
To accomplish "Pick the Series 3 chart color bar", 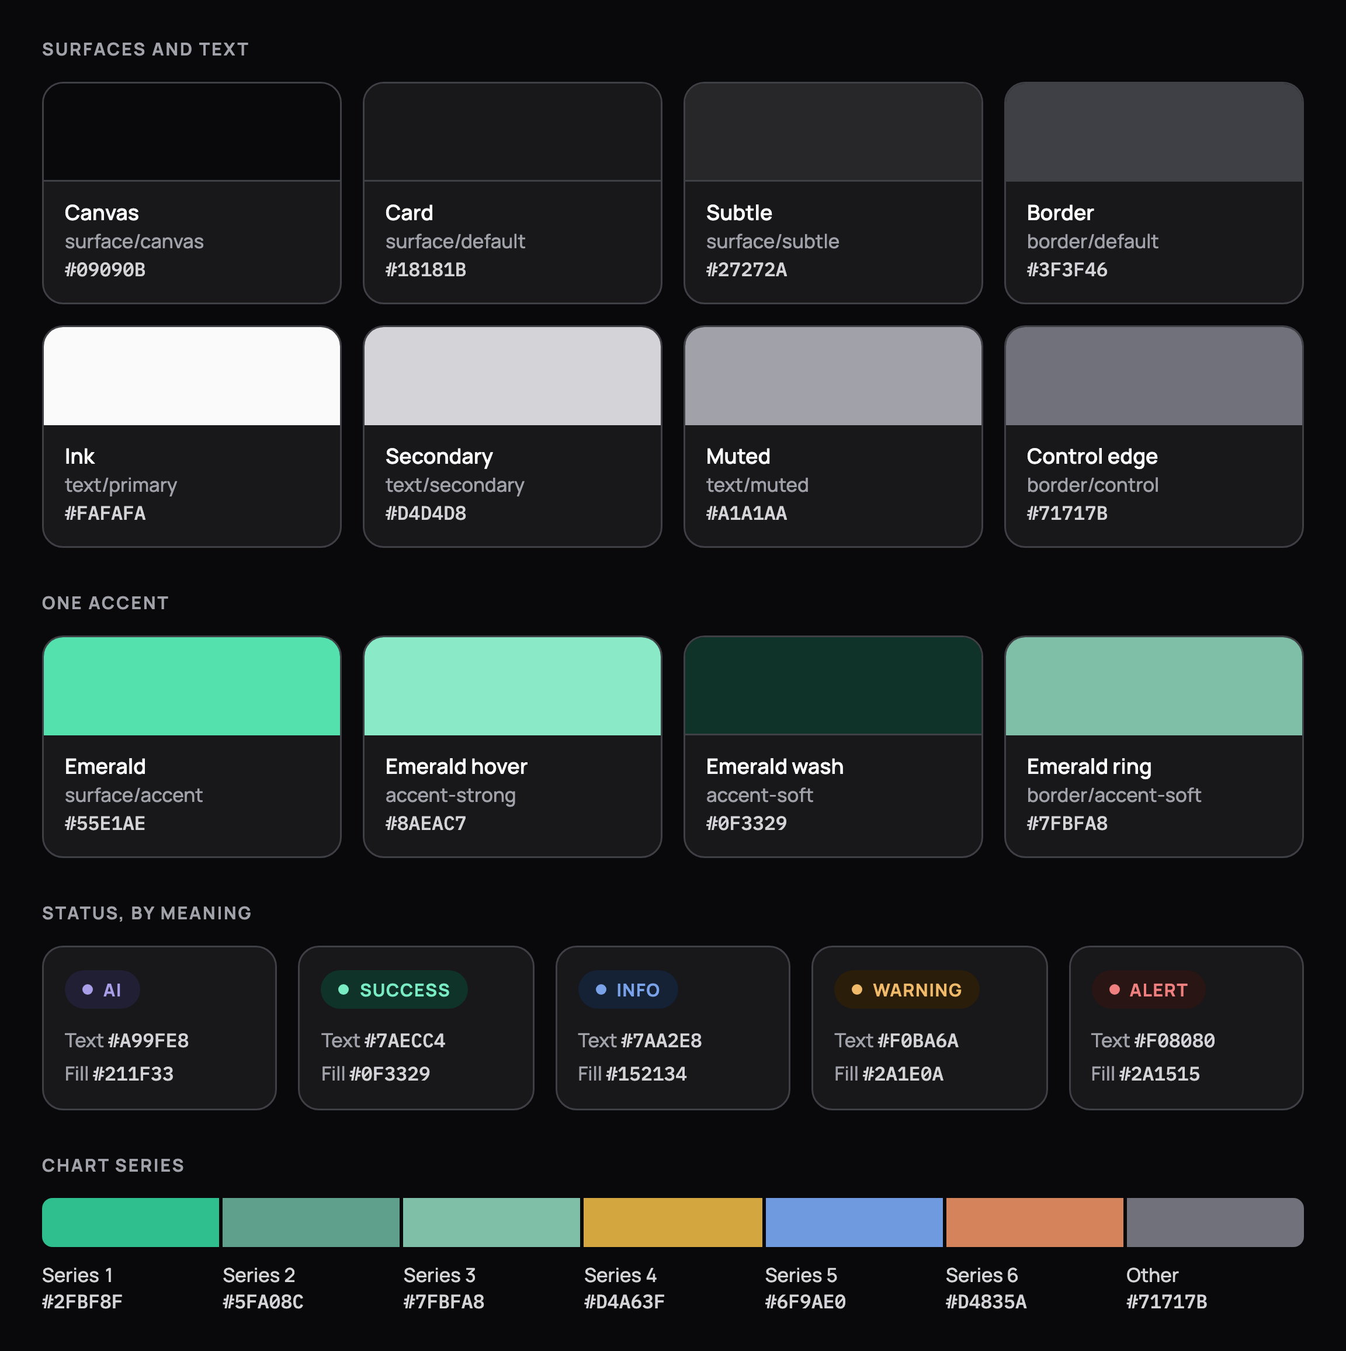I will [x=491, y=1223].
